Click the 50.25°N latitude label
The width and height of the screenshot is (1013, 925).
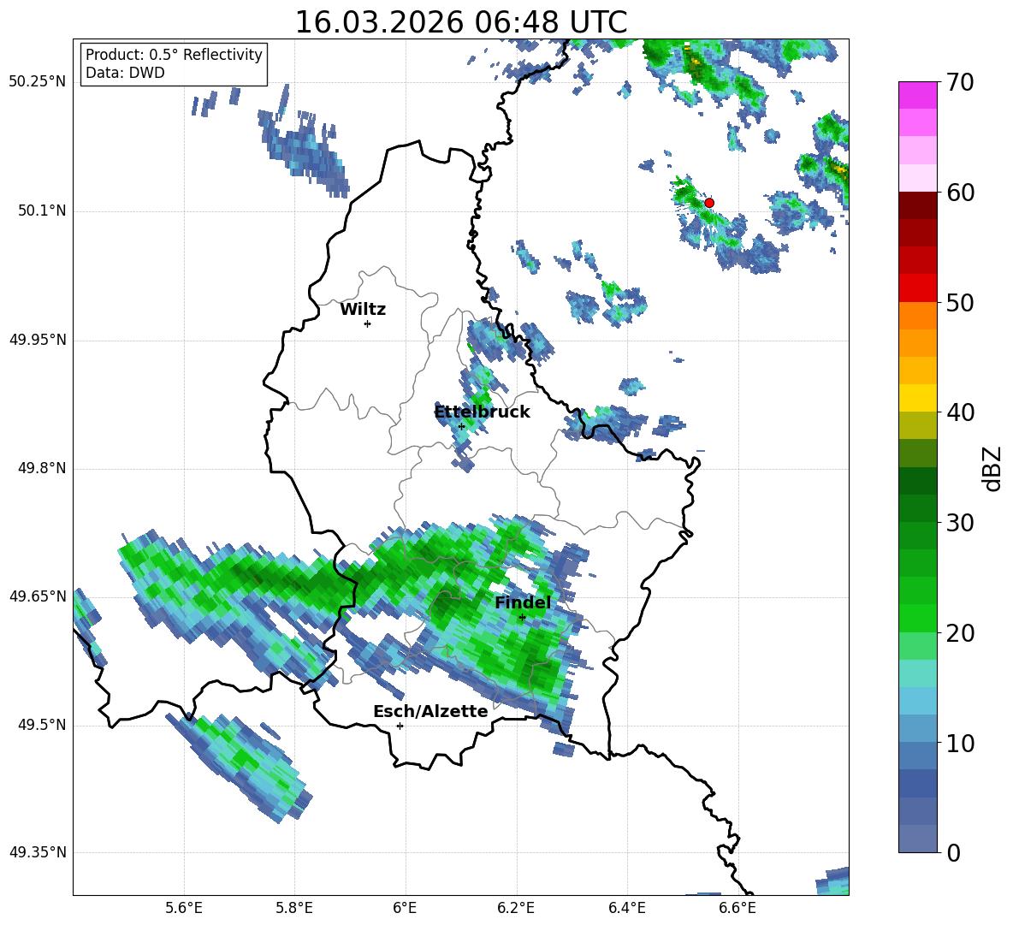pos(38,82)
